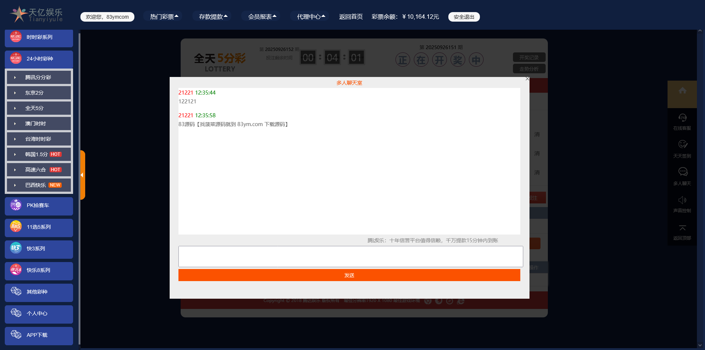Viewport: 705px width, 350px height.
Task: Click 返回首页 in top navigation
Action: pos(351,16)
